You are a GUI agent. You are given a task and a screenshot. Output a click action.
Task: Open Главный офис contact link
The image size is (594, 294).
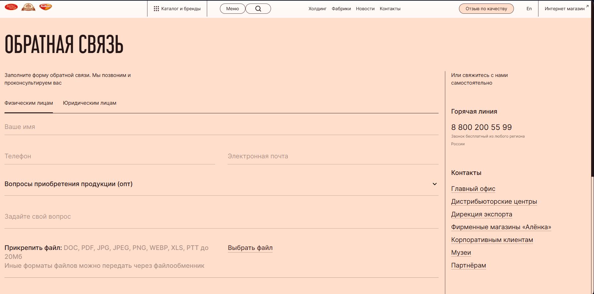[x=473, y=189]
